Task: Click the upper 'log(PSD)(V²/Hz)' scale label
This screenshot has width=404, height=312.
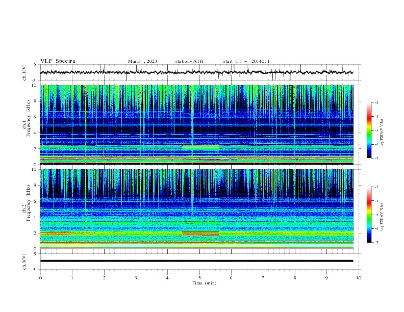Action: click(x=382, y=133)
